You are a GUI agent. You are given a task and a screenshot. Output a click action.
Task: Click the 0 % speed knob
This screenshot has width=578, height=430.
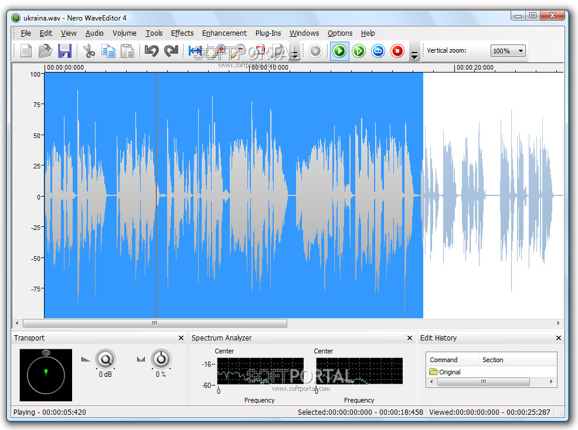pos(161,359)
